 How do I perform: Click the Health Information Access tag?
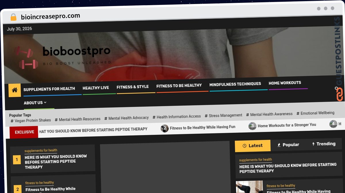(x=177, y=117)
